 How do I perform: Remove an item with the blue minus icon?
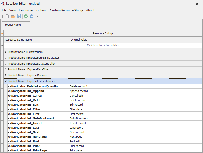32,16
